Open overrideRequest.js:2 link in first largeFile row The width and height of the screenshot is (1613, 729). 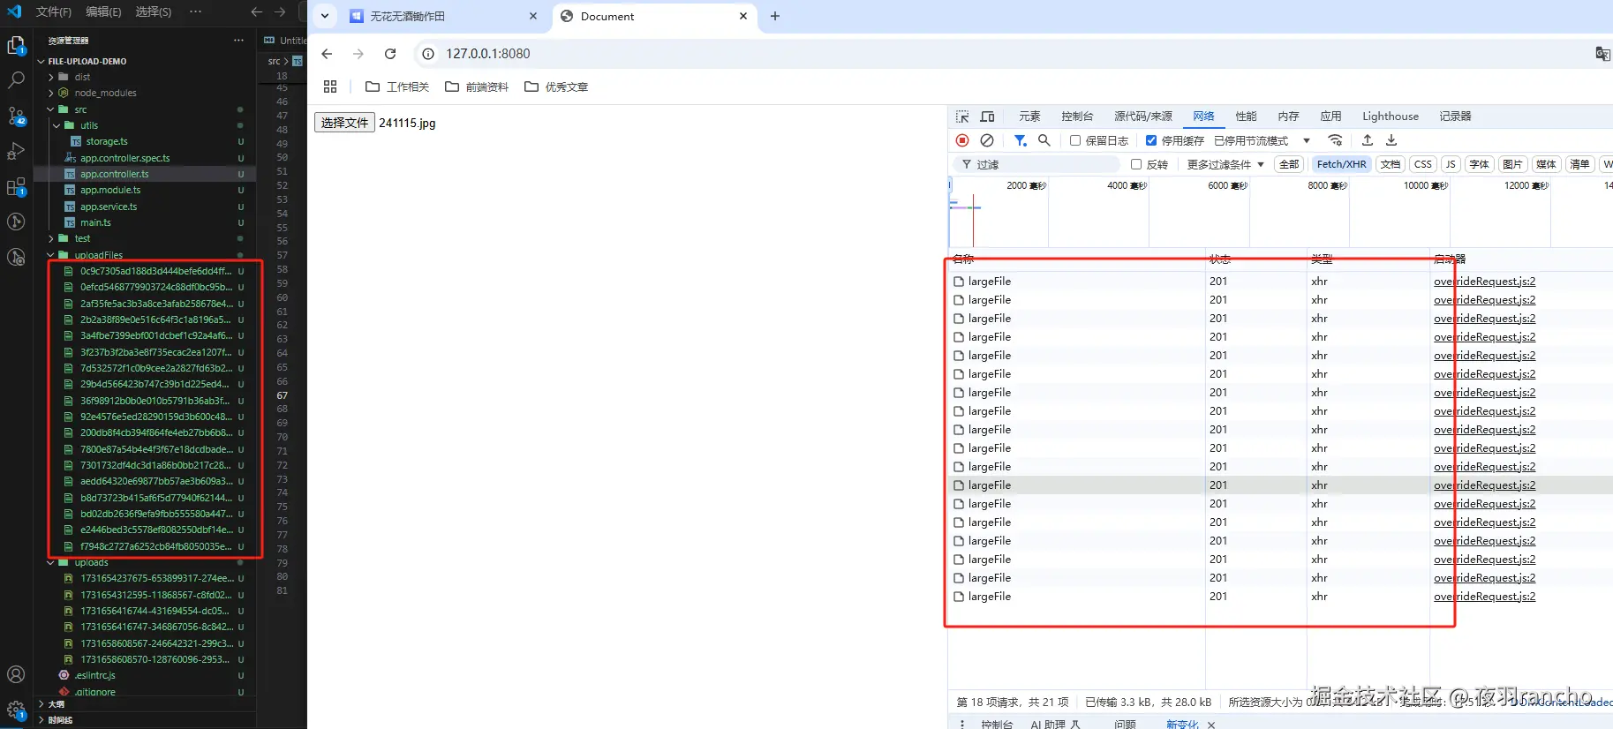tap(1484, 282)
